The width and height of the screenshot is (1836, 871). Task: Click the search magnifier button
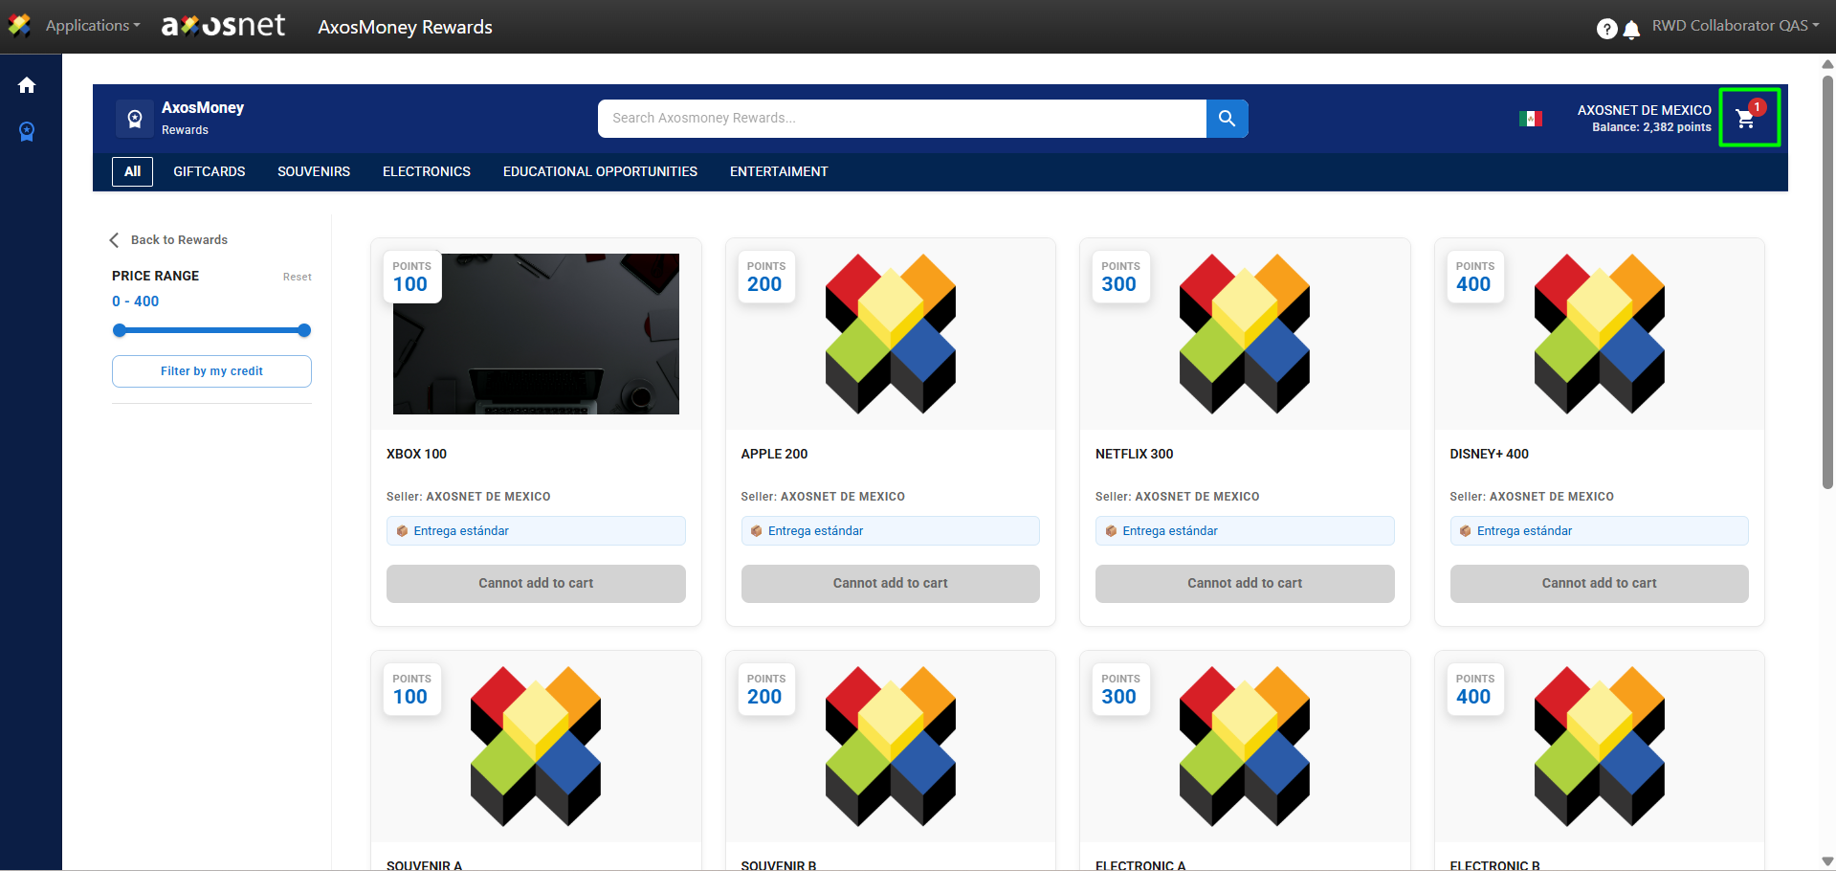1227,119
